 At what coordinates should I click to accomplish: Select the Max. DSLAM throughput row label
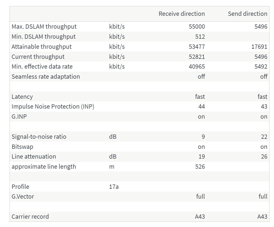pos(44,27)
